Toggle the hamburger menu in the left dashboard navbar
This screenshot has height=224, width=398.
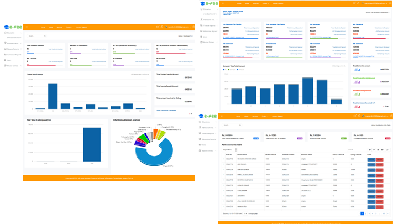(27, 27)
